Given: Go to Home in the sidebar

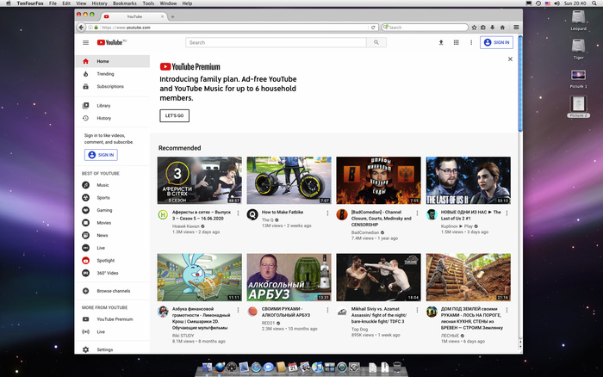Looking at the screenshot, I should 112,61.
